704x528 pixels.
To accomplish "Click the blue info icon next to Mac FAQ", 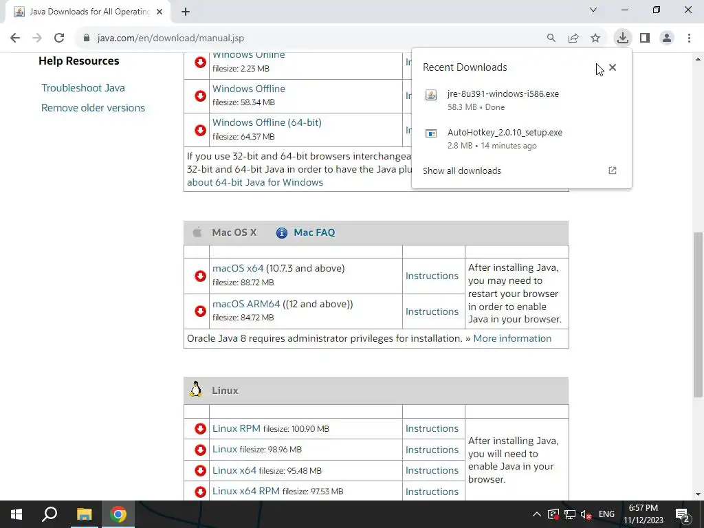I will pos(281,232).
